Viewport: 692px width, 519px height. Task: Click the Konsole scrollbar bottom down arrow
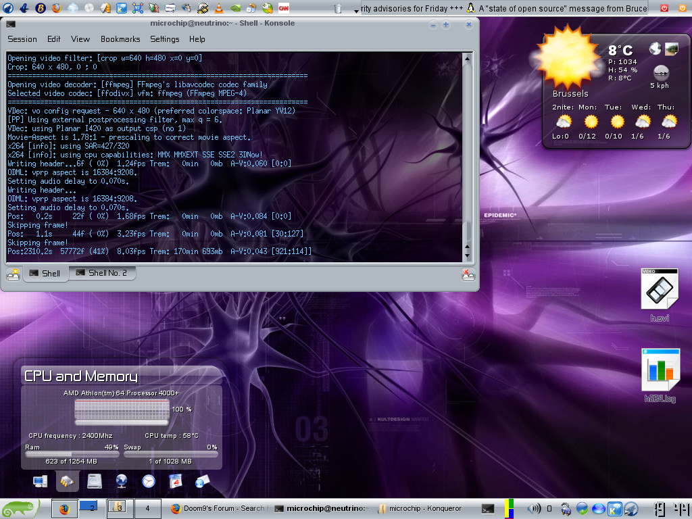click(467, 255)
